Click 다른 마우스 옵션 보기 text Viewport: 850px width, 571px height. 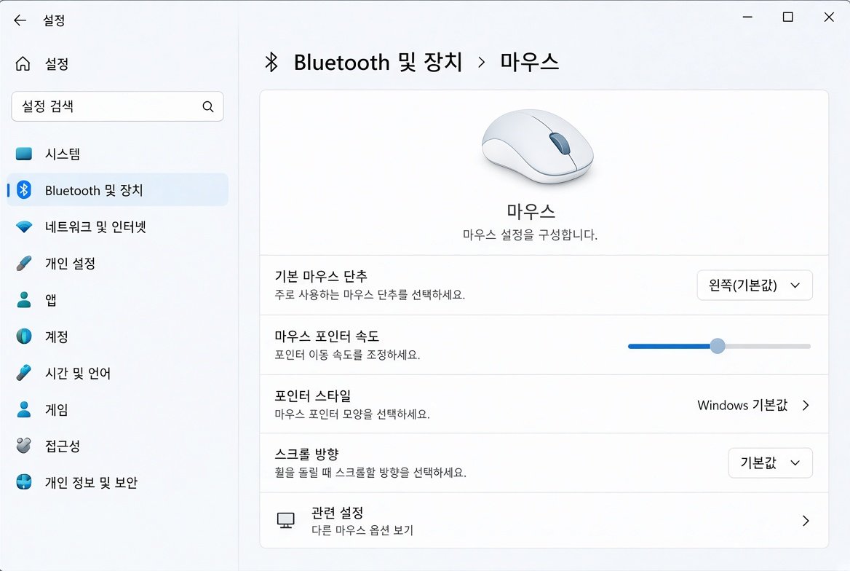(362, 530)
